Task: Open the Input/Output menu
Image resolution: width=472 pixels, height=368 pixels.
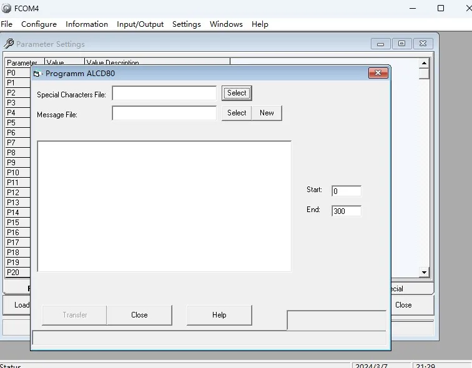Action: 140,24
